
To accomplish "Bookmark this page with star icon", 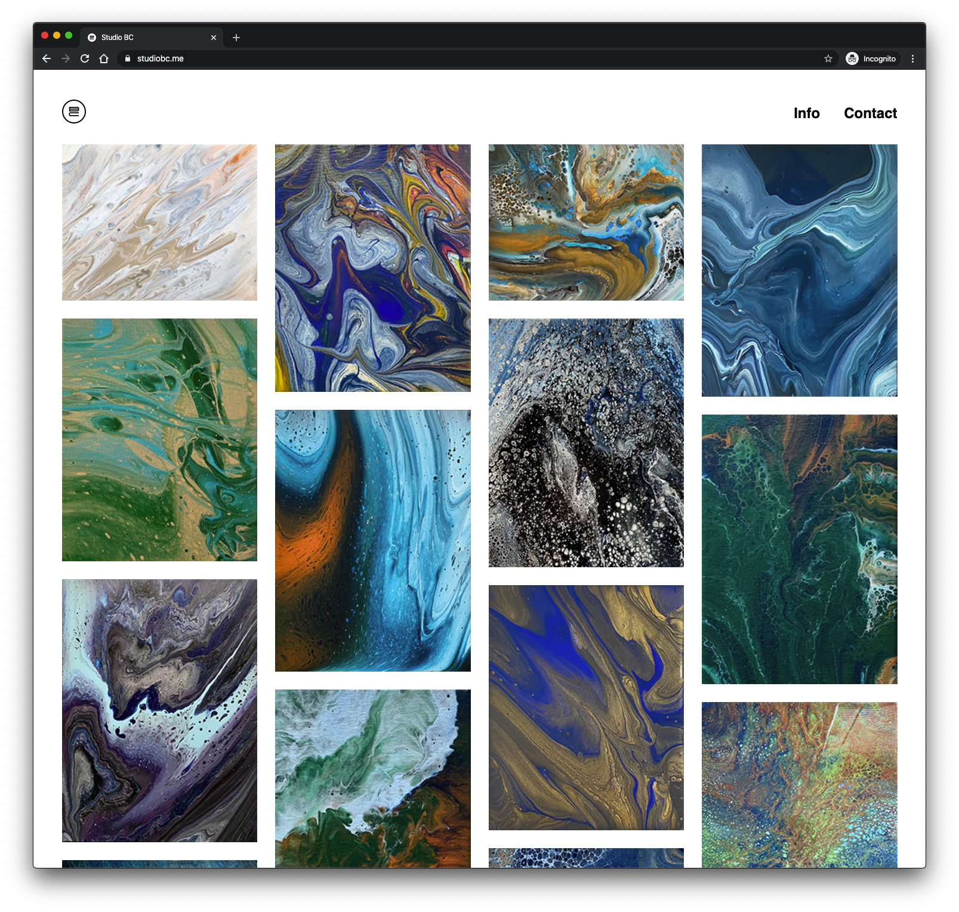I will click(828, 58).
